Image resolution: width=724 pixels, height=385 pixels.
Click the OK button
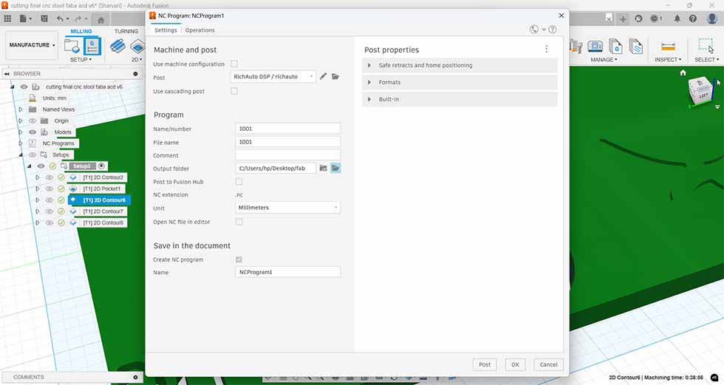516,364
